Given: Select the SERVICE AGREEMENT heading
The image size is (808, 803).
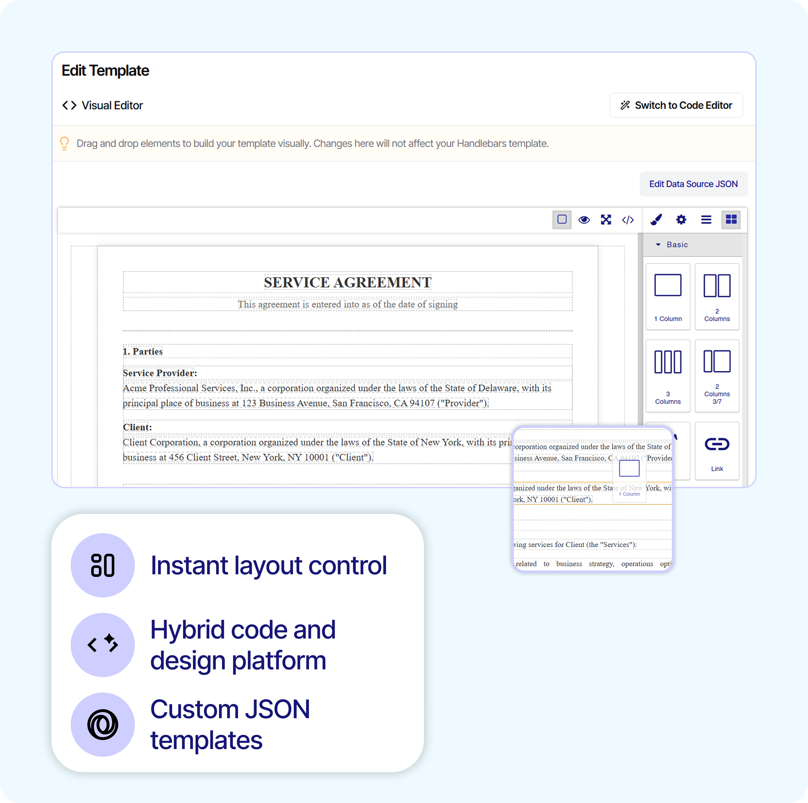Looking at the screenshot, I should click(x=347, y=282).
